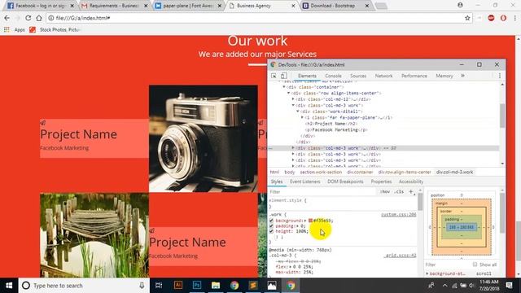Click Chrome back arrow button
Image resolution: width=521 pixels, height=293 pixels.
(7, 18)
